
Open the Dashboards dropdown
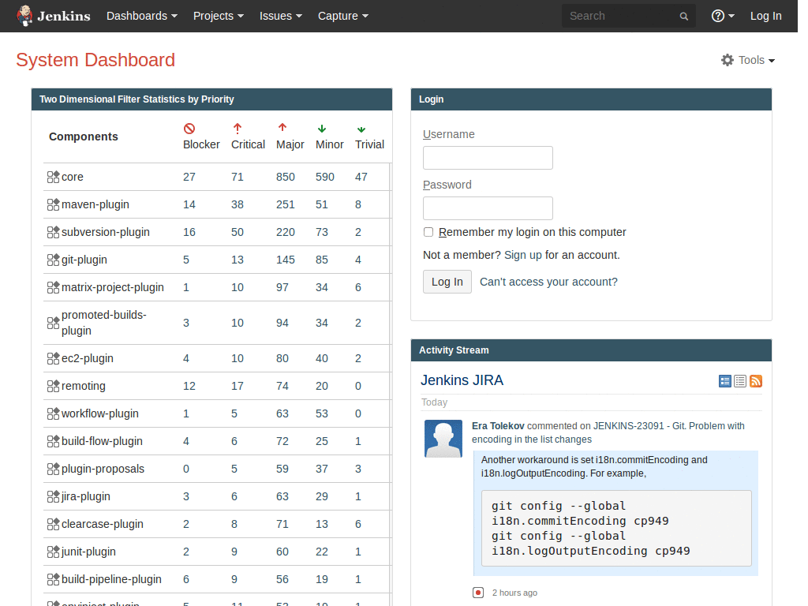click(x=141, y=16)
